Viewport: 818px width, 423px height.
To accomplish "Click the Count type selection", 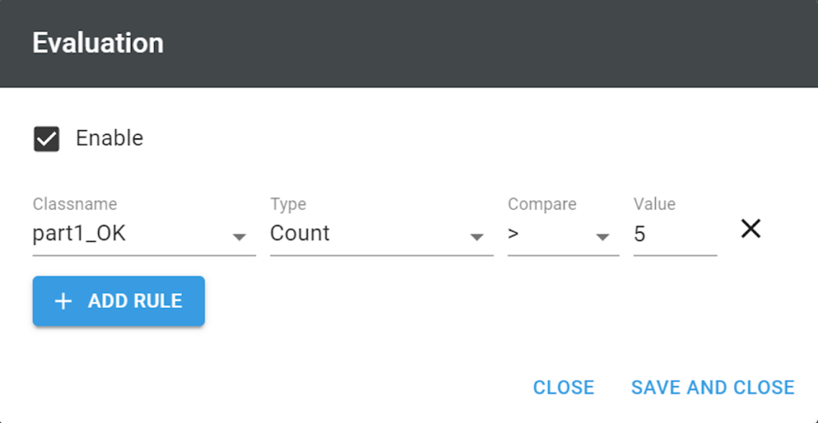I will 300,234.
